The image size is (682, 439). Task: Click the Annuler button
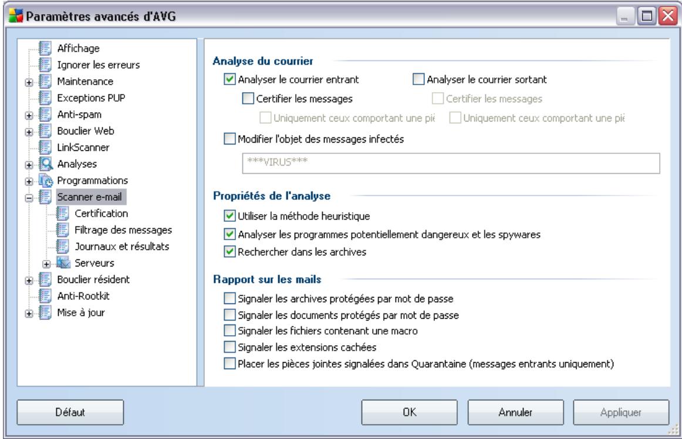(x=515, y=412)
